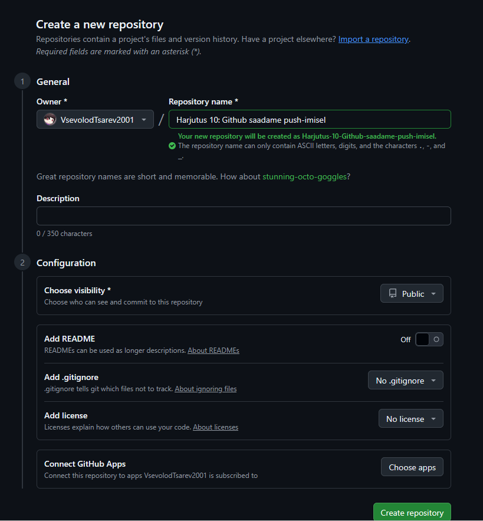Toggle the Add README switch on

tap(429, 339)
